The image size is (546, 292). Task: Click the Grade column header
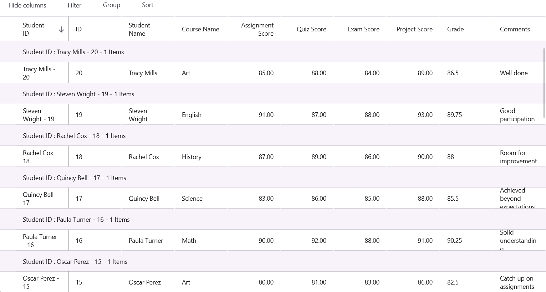455,29
